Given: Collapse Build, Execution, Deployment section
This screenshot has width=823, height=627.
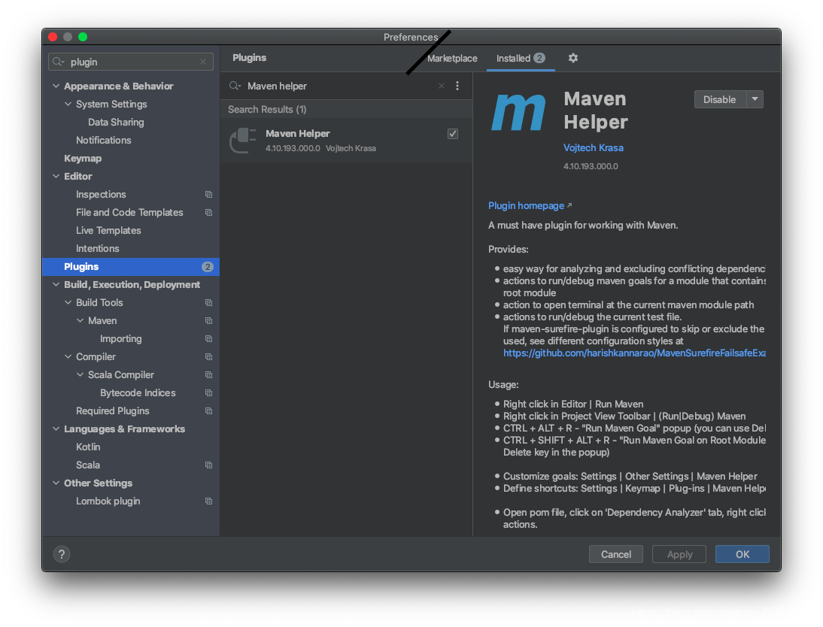Looking at the screenshot, I should pyautogui.click(x=56, y=284).
